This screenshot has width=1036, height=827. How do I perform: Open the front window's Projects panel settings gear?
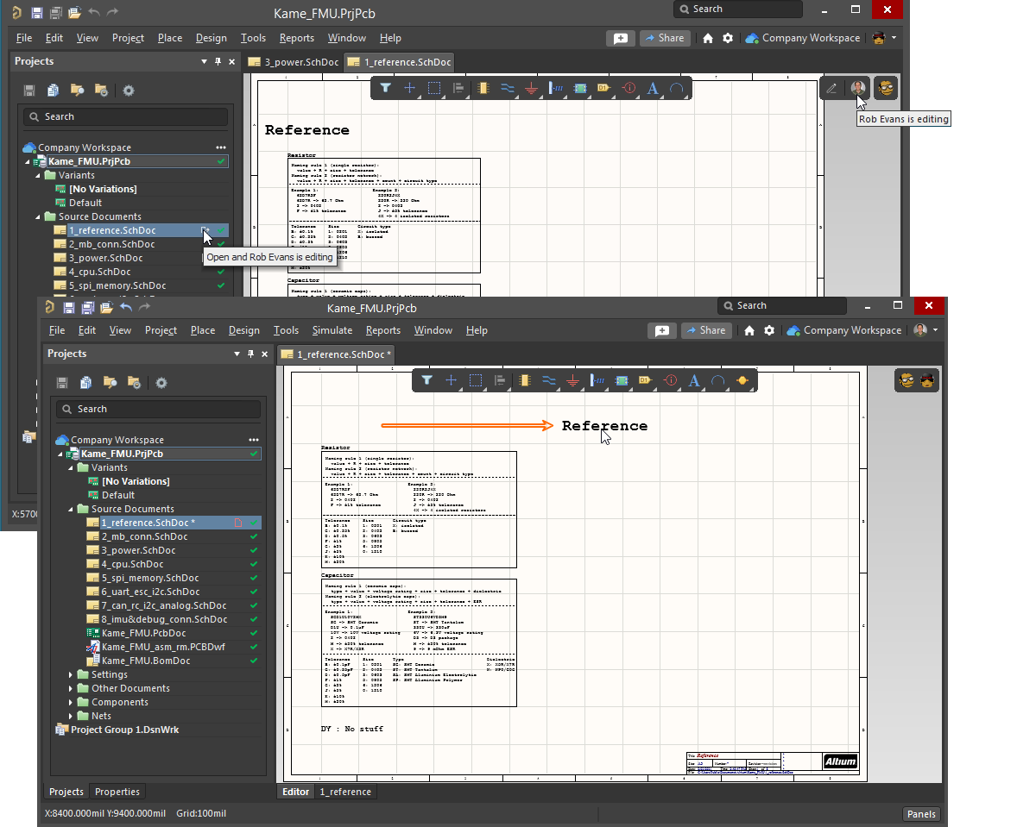(x=161, y=382)
